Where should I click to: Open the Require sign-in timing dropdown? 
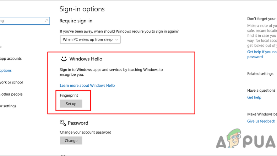point(90,39)
